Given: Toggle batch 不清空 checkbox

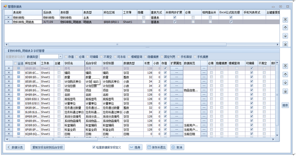Looking at the screenshot, I should tap(101, 57).
